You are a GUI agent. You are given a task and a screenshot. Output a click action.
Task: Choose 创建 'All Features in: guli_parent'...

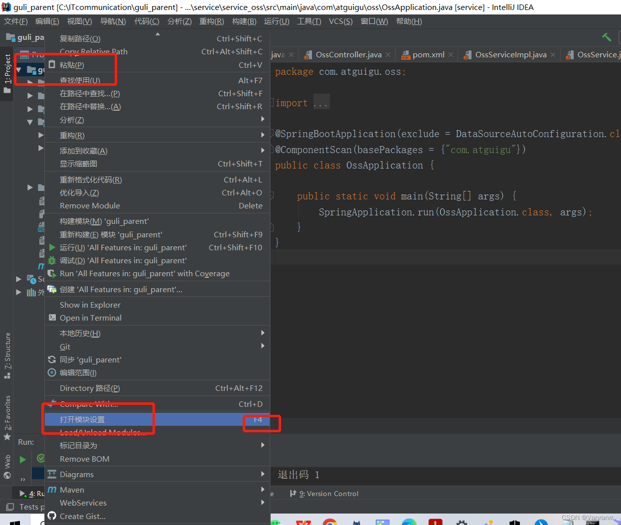pyautogui.click(x=157, y=289)
